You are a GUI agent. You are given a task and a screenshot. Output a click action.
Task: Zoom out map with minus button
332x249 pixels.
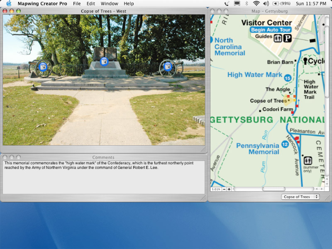pyautogui.click(x=224, y=189)
